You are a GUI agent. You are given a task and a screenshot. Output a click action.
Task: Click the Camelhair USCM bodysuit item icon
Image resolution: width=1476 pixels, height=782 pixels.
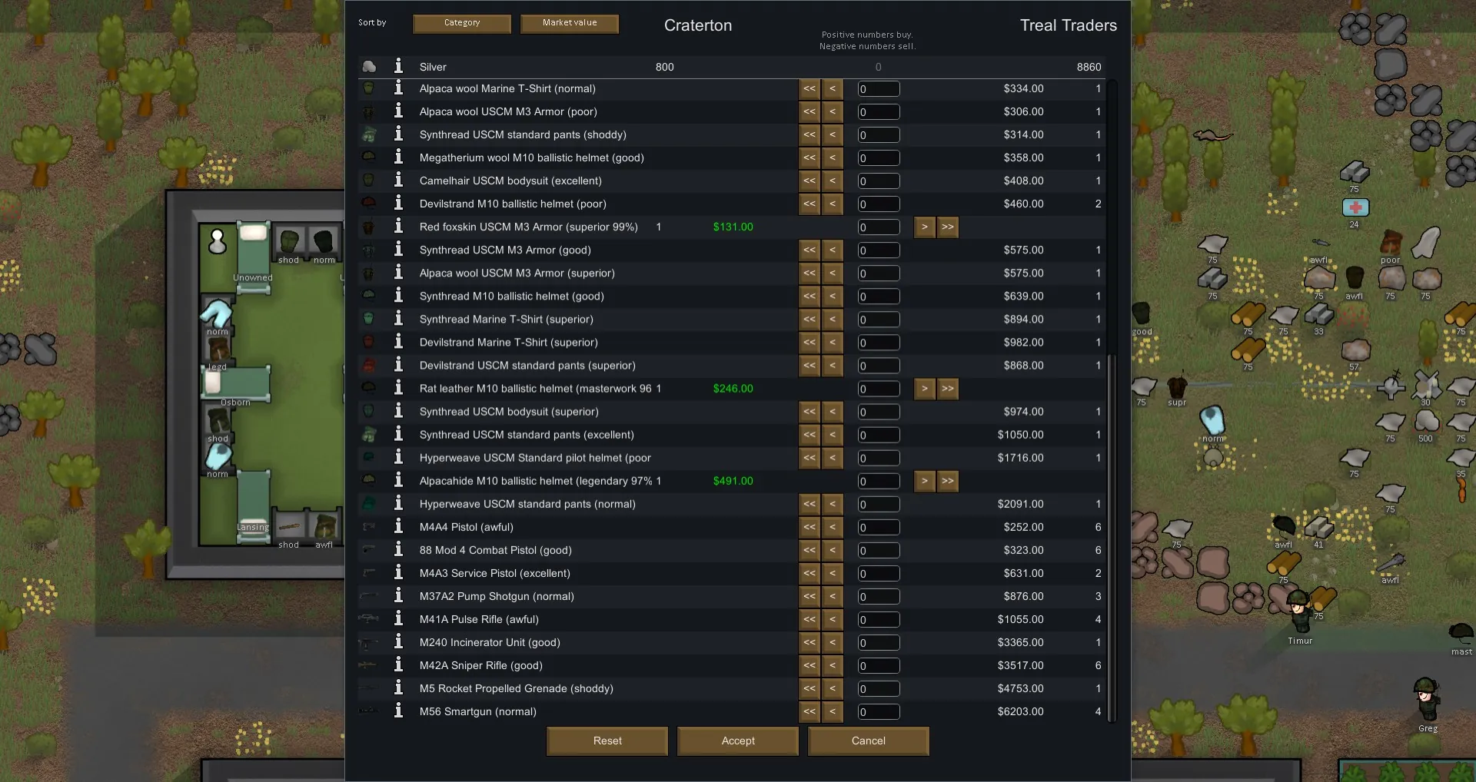coord(369,181)
